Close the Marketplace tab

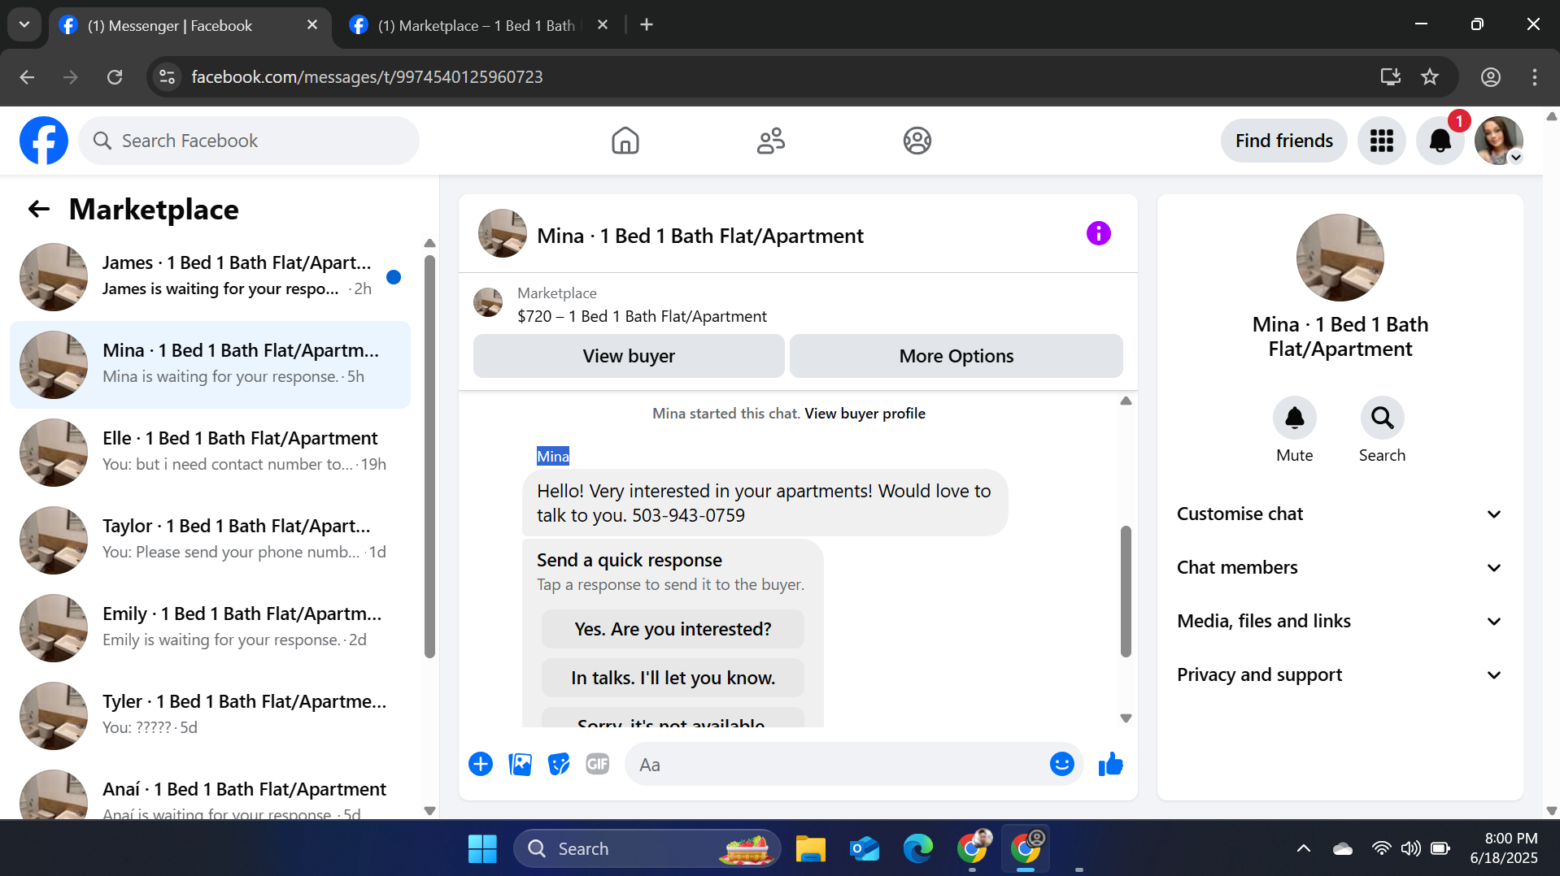pyautogui.click(x=603, y=25)
